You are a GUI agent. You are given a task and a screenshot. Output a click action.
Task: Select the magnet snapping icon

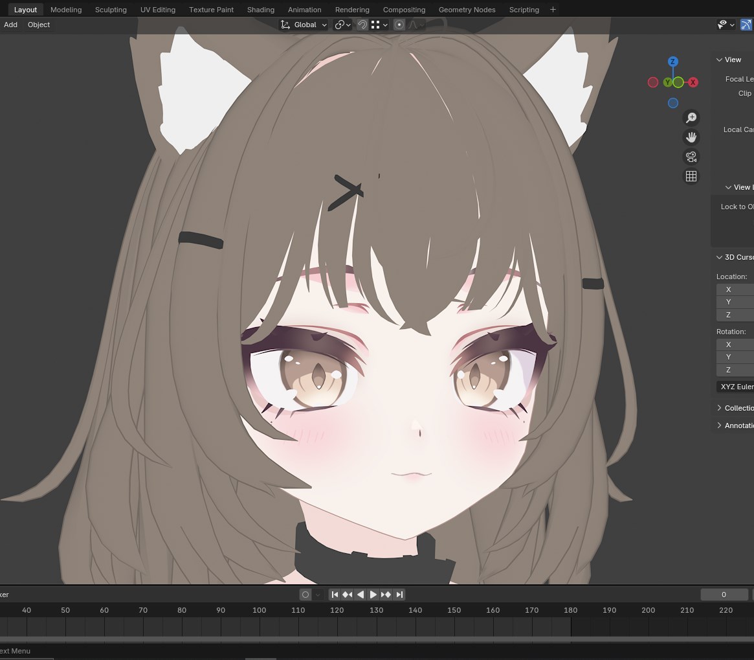362,25
